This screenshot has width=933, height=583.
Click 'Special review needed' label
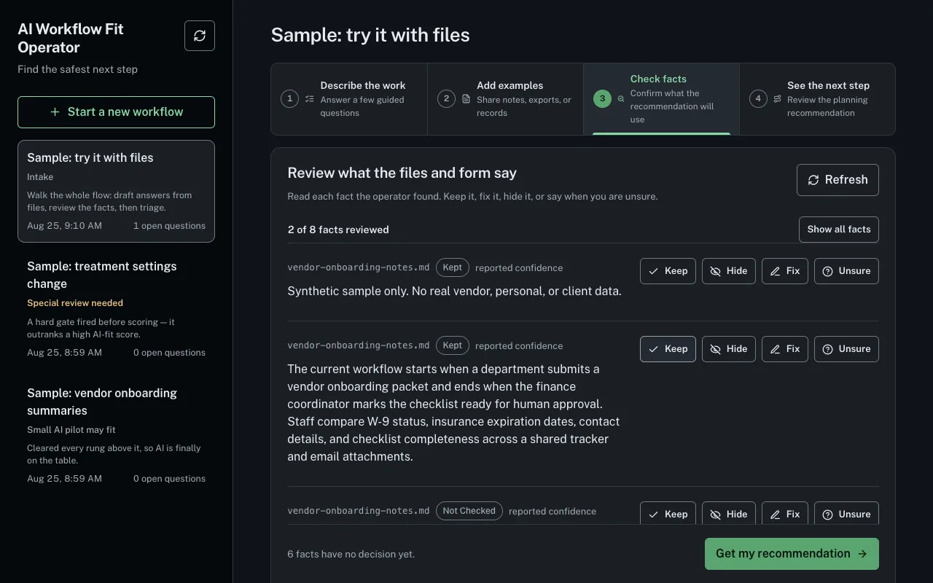tap(75, 303)
